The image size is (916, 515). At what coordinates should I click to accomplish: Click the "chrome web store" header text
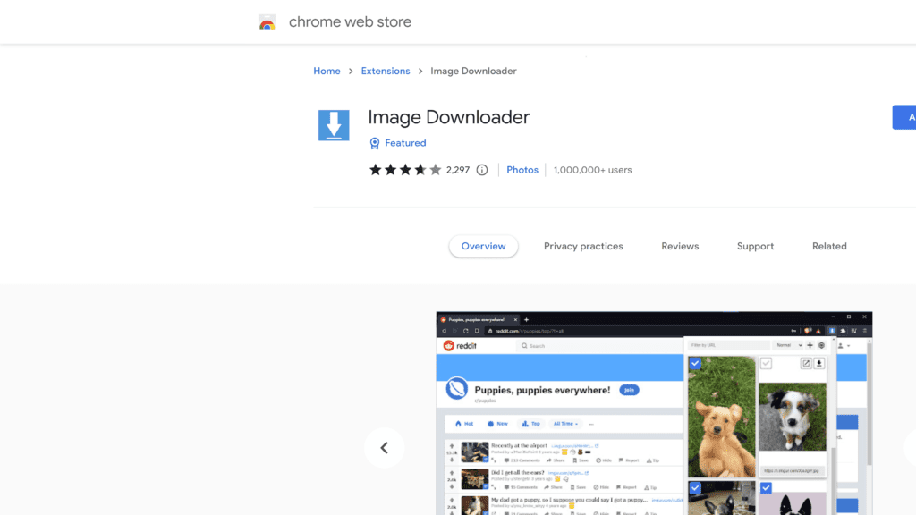[x=350, y=22]
